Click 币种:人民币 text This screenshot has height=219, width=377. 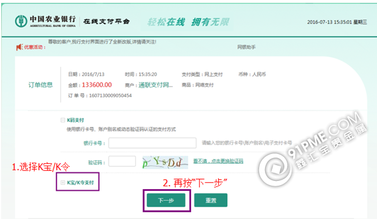[252, 74]
